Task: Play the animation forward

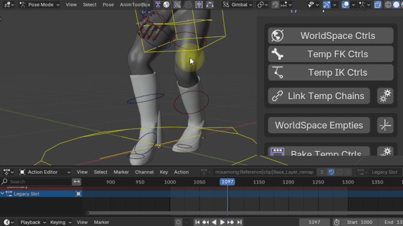Action: pos(222,222)
